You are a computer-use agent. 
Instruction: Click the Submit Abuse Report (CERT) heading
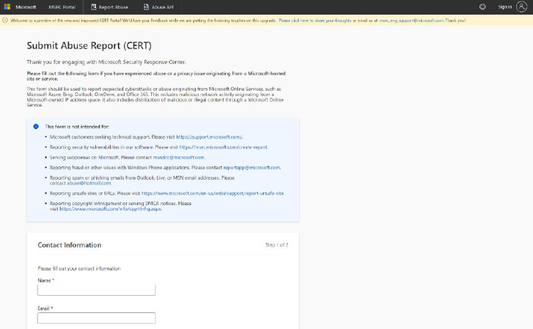coord(89,45)
